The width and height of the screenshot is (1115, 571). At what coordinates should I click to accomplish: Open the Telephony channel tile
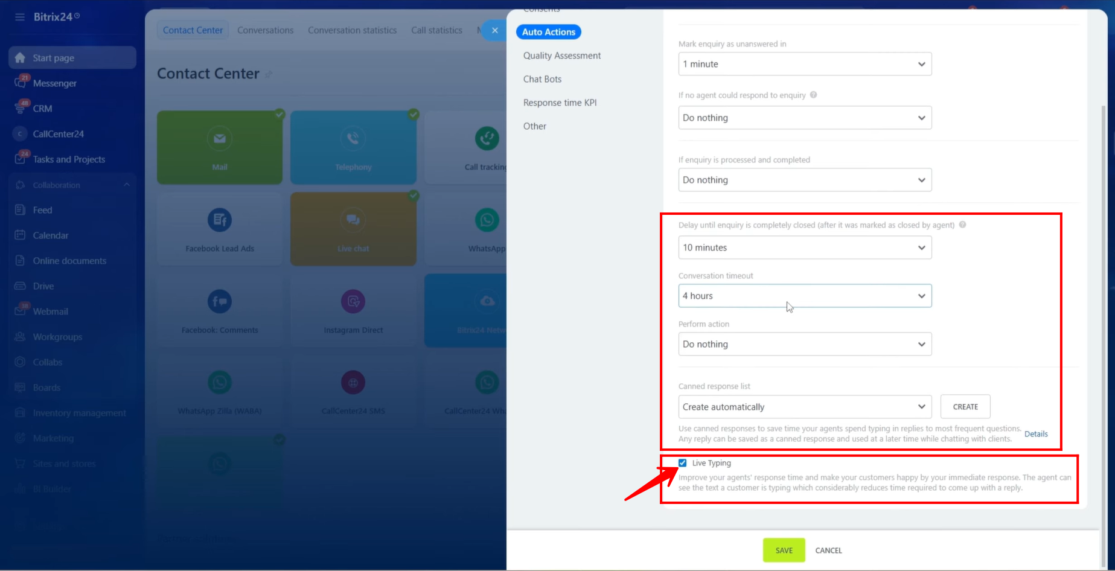click(353, 147)
